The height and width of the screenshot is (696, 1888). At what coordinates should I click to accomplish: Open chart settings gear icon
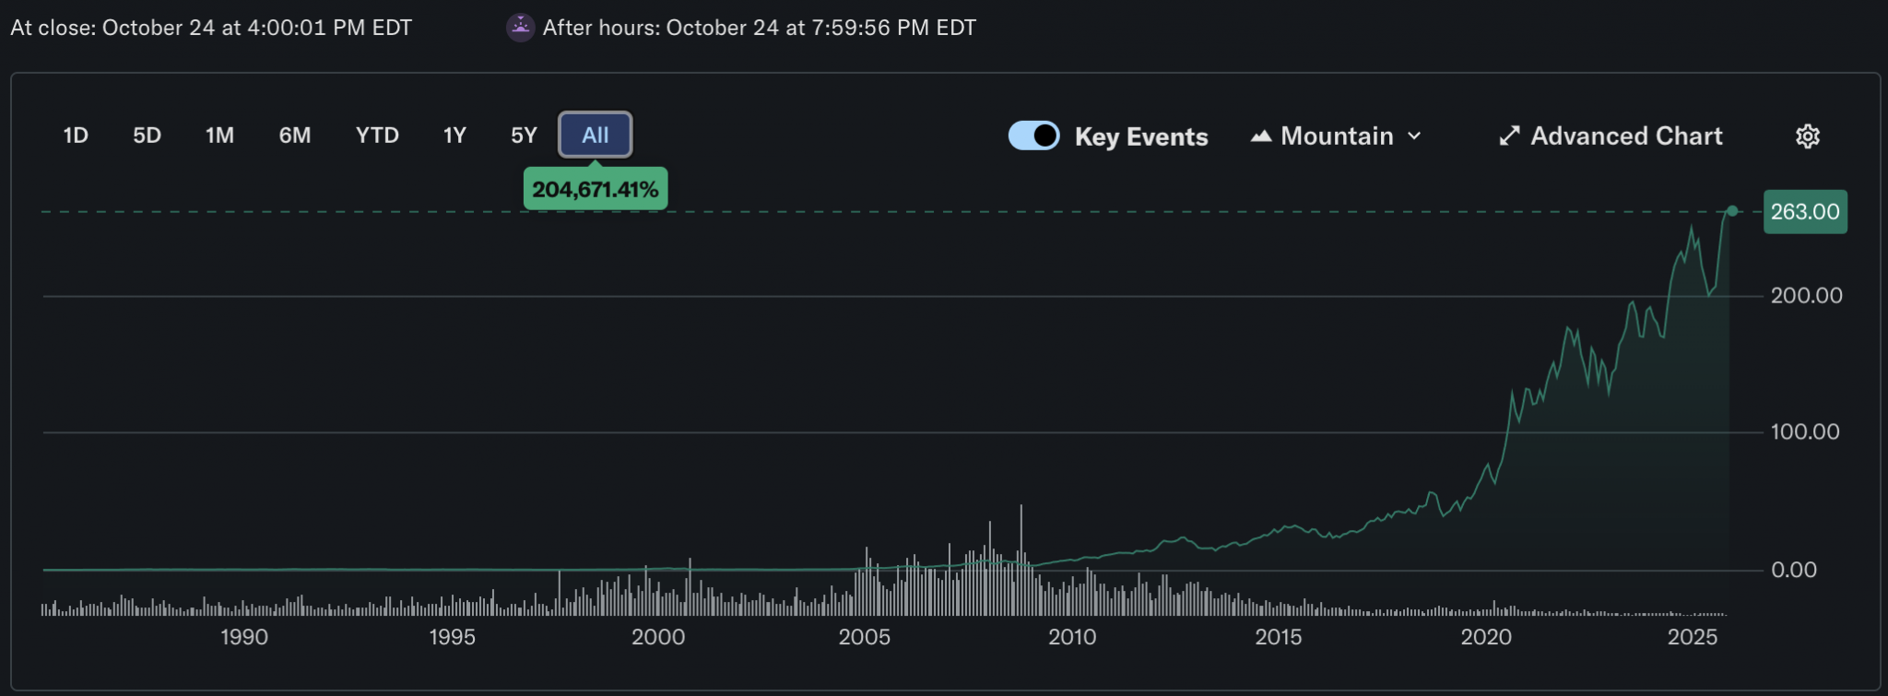point(1807,136)
